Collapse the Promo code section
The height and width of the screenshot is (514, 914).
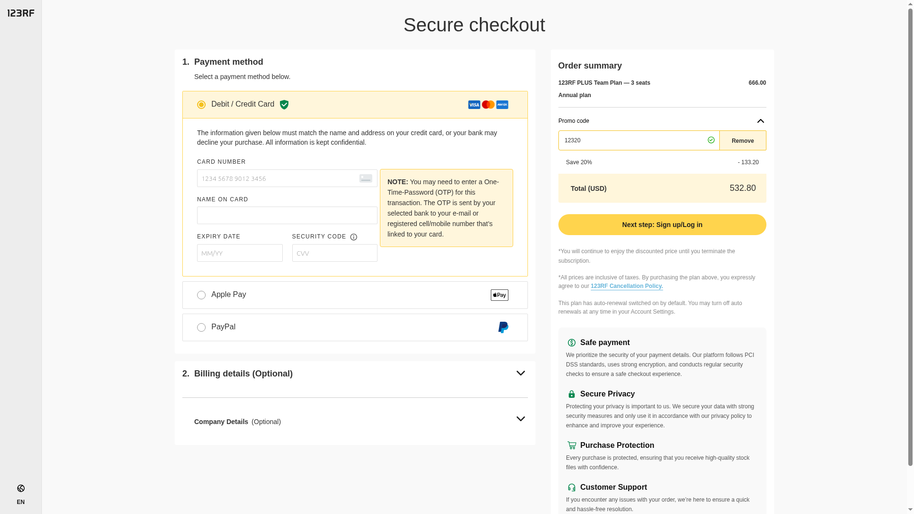click(x=760, y=121)
